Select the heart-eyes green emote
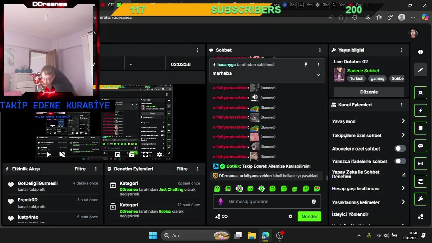The width and height of the screenshot is (432, 243). click(317, 189)
